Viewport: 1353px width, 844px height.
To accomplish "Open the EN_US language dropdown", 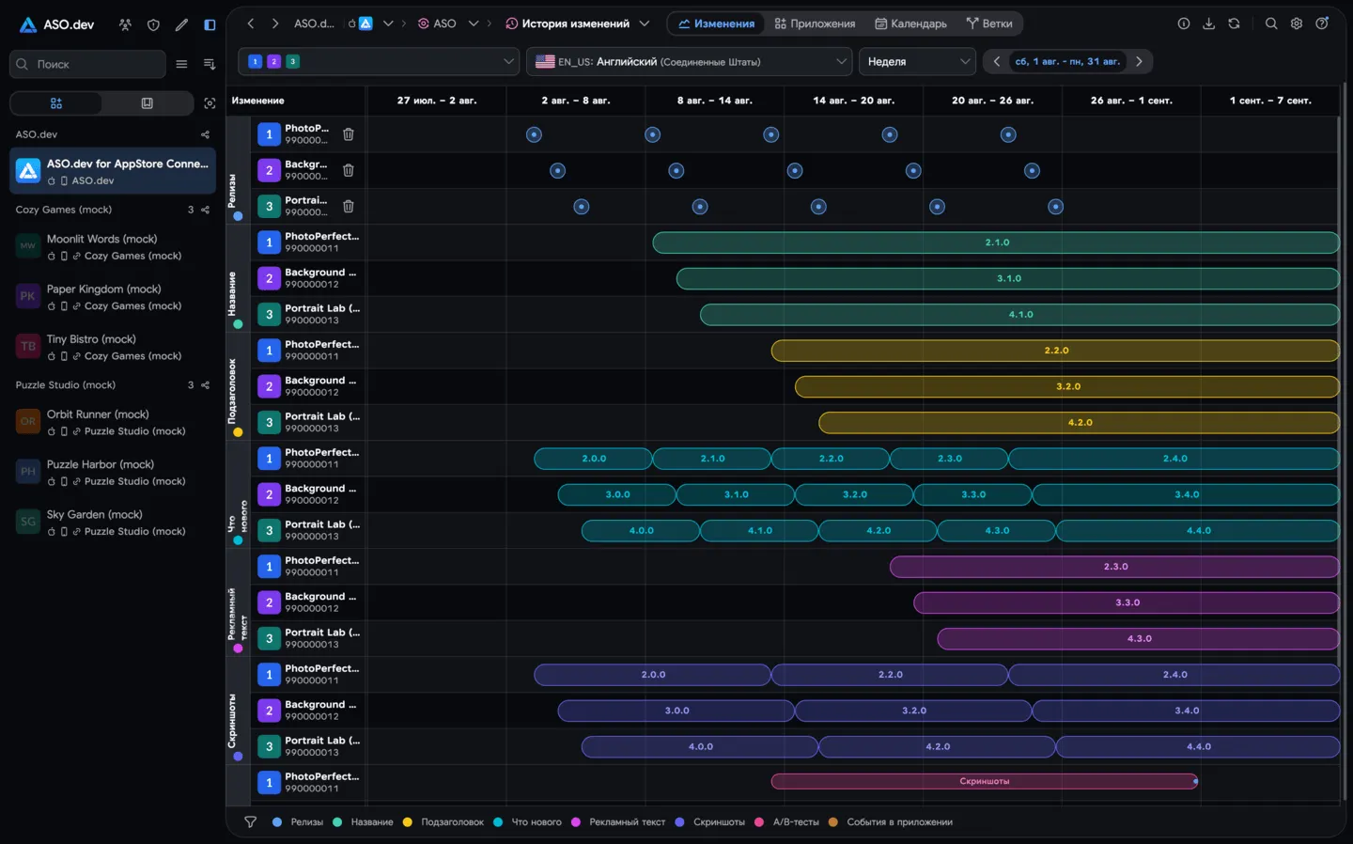I will (x=689, y=61).
